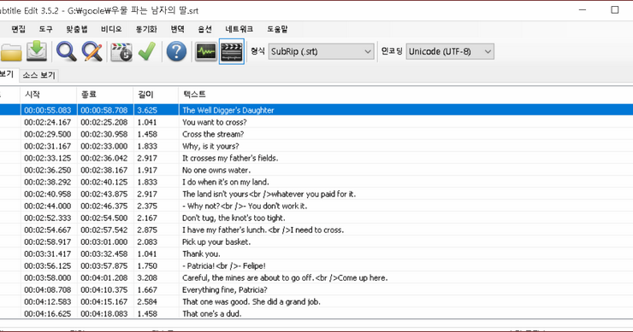Select line 'That one's a dud.'
This screenshot has height=332, width=633.
[x=316, y=313]
